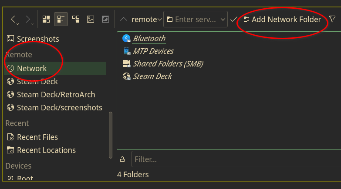Open Steam Deck/RetroArch in the sidebar
The width and height of the screenshot is (341, 189).
(56, 94)
